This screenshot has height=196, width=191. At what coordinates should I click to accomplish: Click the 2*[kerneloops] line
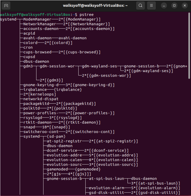(x=40, y=94)
